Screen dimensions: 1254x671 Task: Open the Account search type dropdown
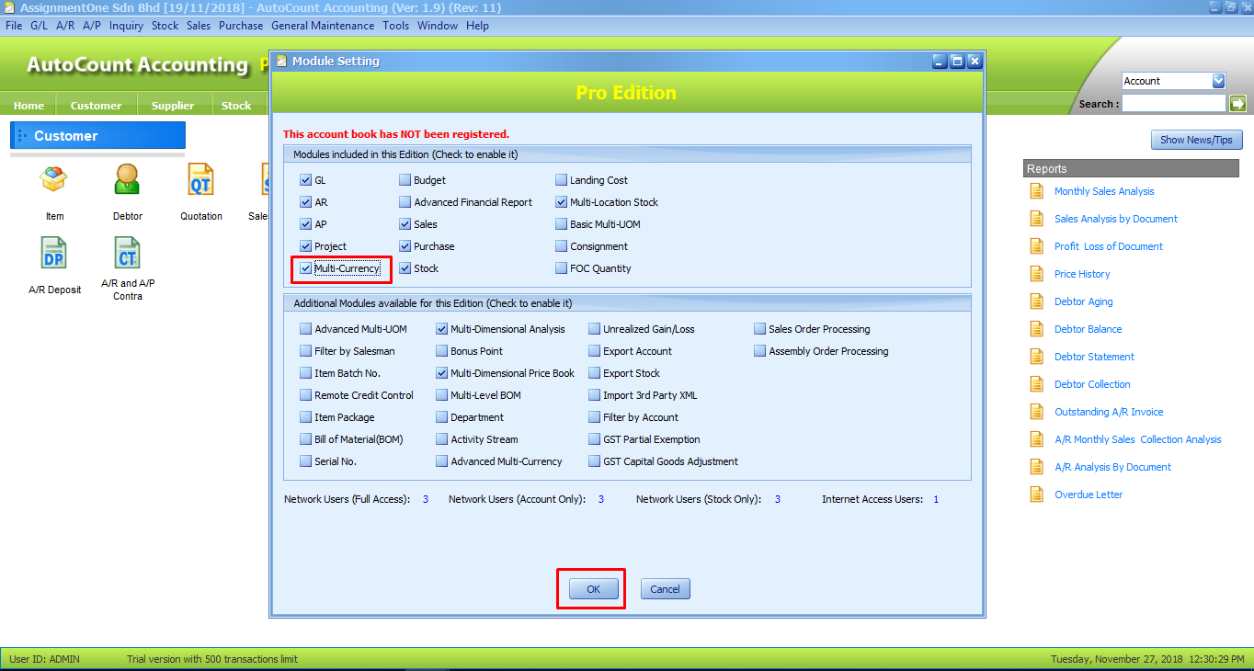tap(1218, 81)
